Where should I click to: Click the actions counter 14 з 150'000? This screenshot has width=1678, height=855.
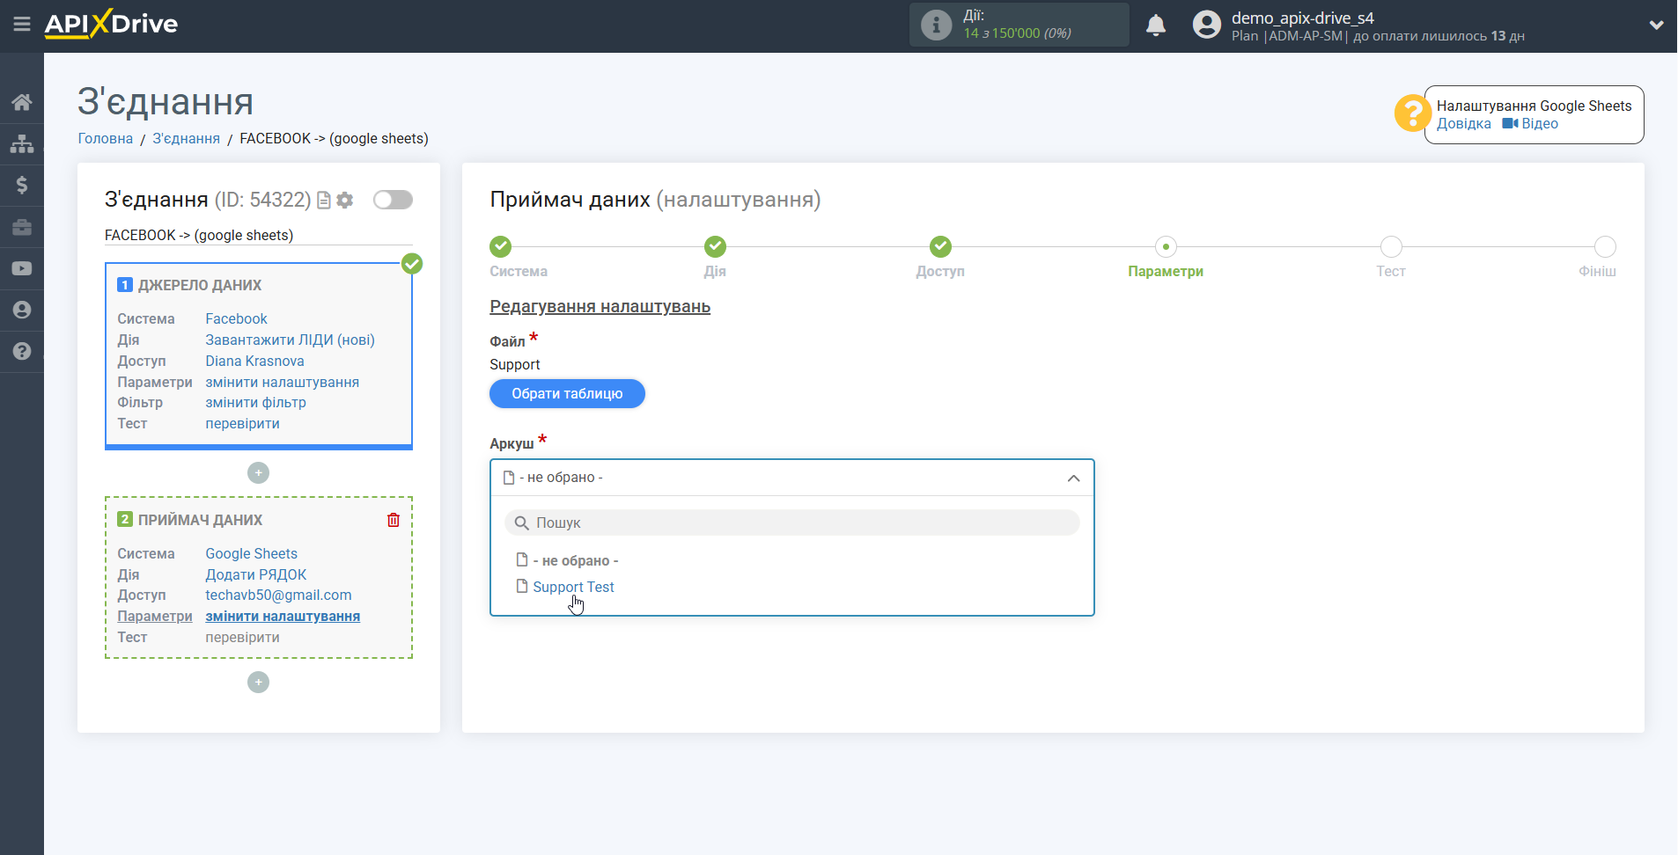[1017, 33]
